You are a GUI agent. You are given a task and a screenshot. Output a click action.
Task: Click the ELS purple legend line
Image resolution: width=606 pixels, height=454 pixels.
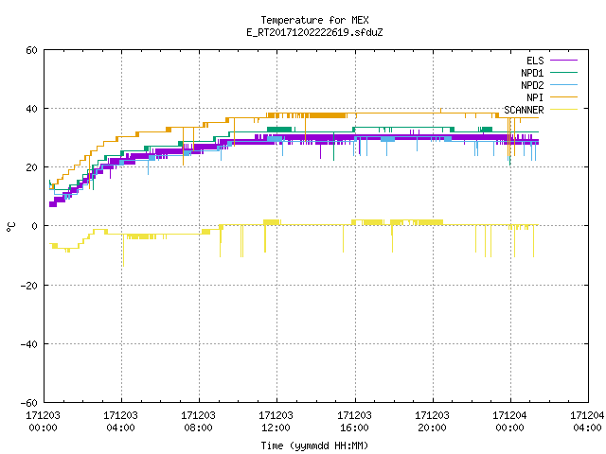[563, 61]
